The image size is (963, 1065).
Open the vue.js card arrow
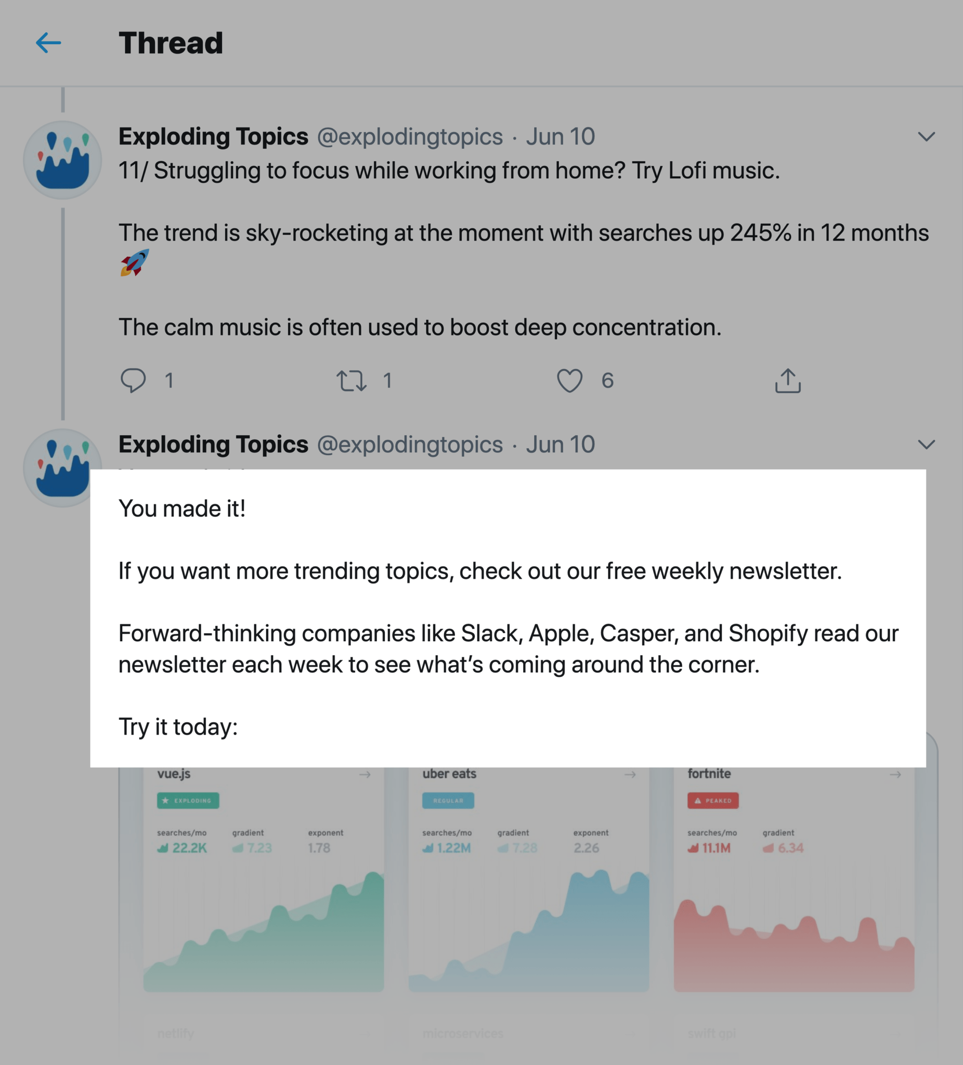365,774
